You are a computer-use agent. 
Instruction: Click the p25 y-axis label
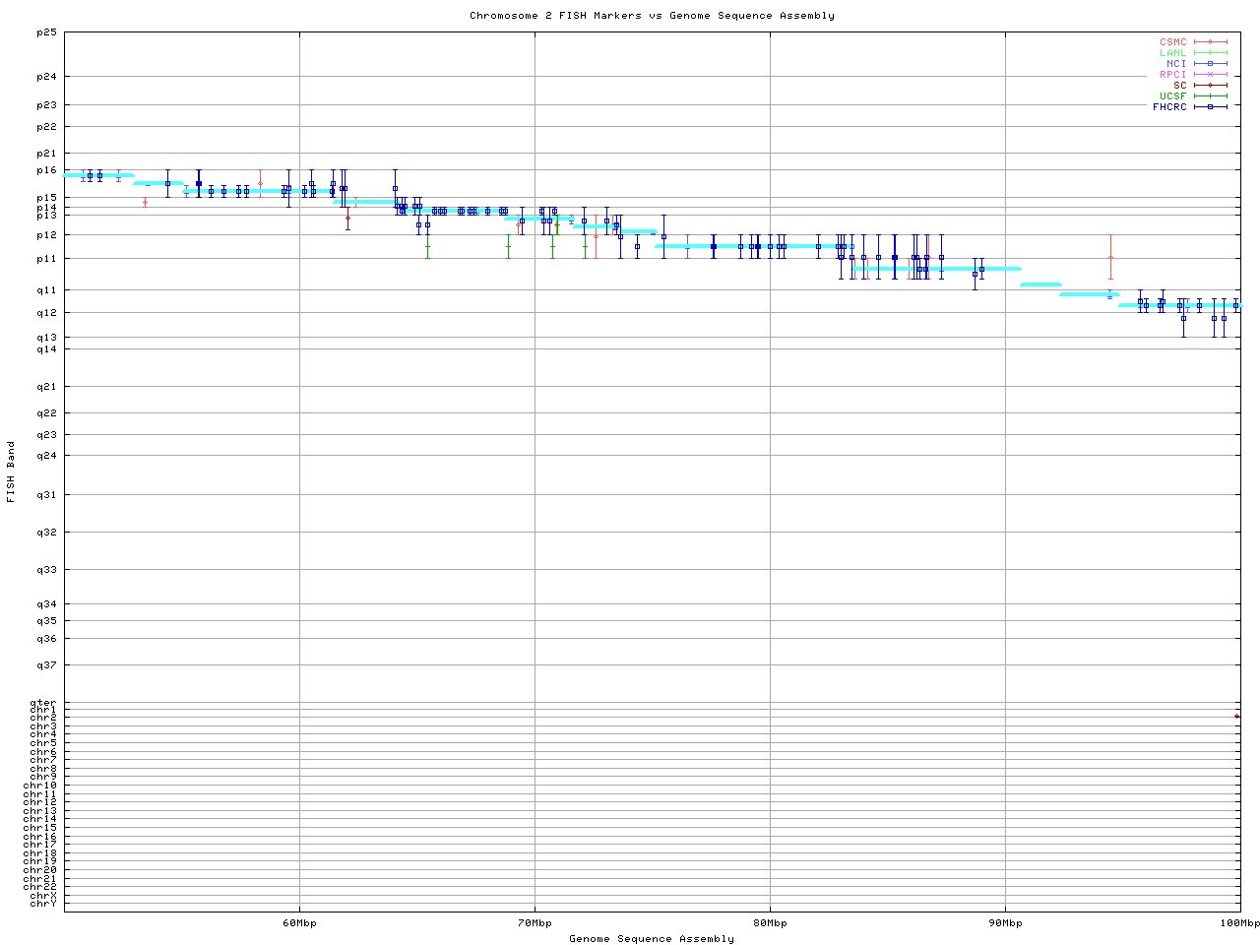(x=46, y=32)
